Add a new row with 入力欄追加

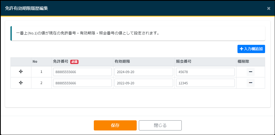[251, 49]
